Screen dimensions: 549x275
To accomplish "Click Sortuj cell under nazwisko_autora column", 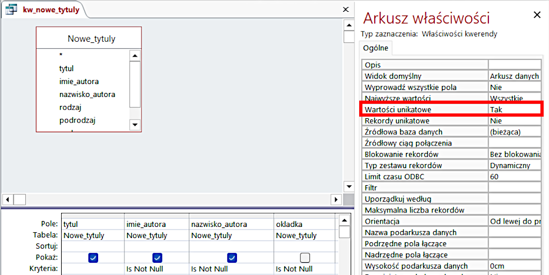I will [x=232, y=247].
